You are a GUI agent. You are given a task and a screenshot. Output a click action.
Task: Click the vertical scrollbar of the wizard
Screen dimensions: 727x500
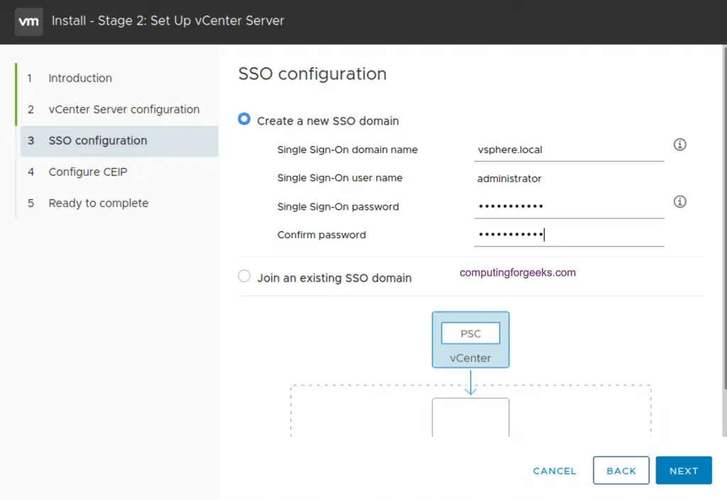(x=725, y=218)
